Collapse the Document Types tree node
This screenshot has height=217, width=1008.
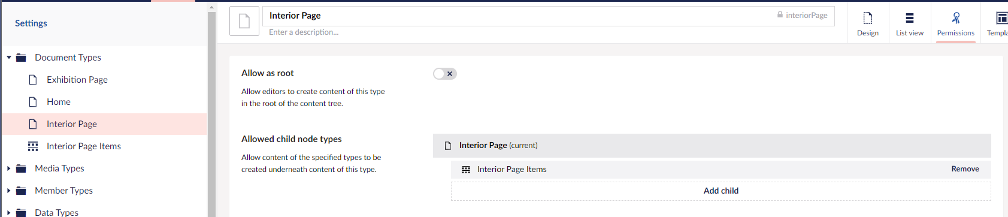[x=9, y=58]
